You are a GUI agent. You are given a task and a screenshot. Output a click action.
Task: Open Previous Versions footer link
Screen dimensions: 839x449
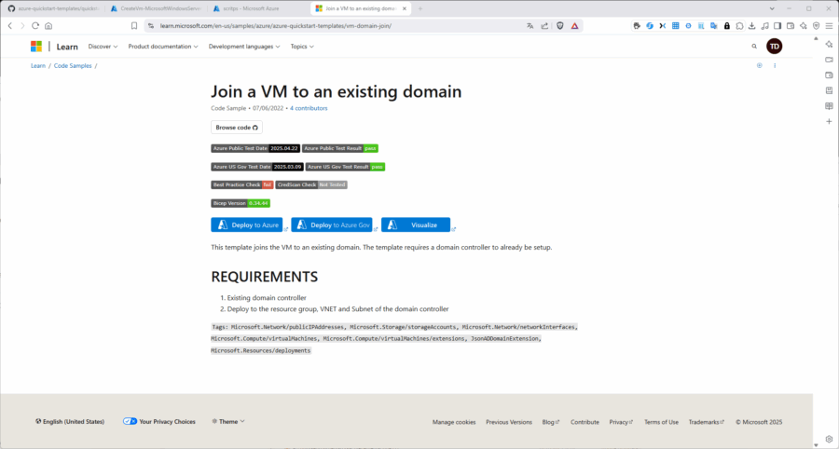coord(509,422)
